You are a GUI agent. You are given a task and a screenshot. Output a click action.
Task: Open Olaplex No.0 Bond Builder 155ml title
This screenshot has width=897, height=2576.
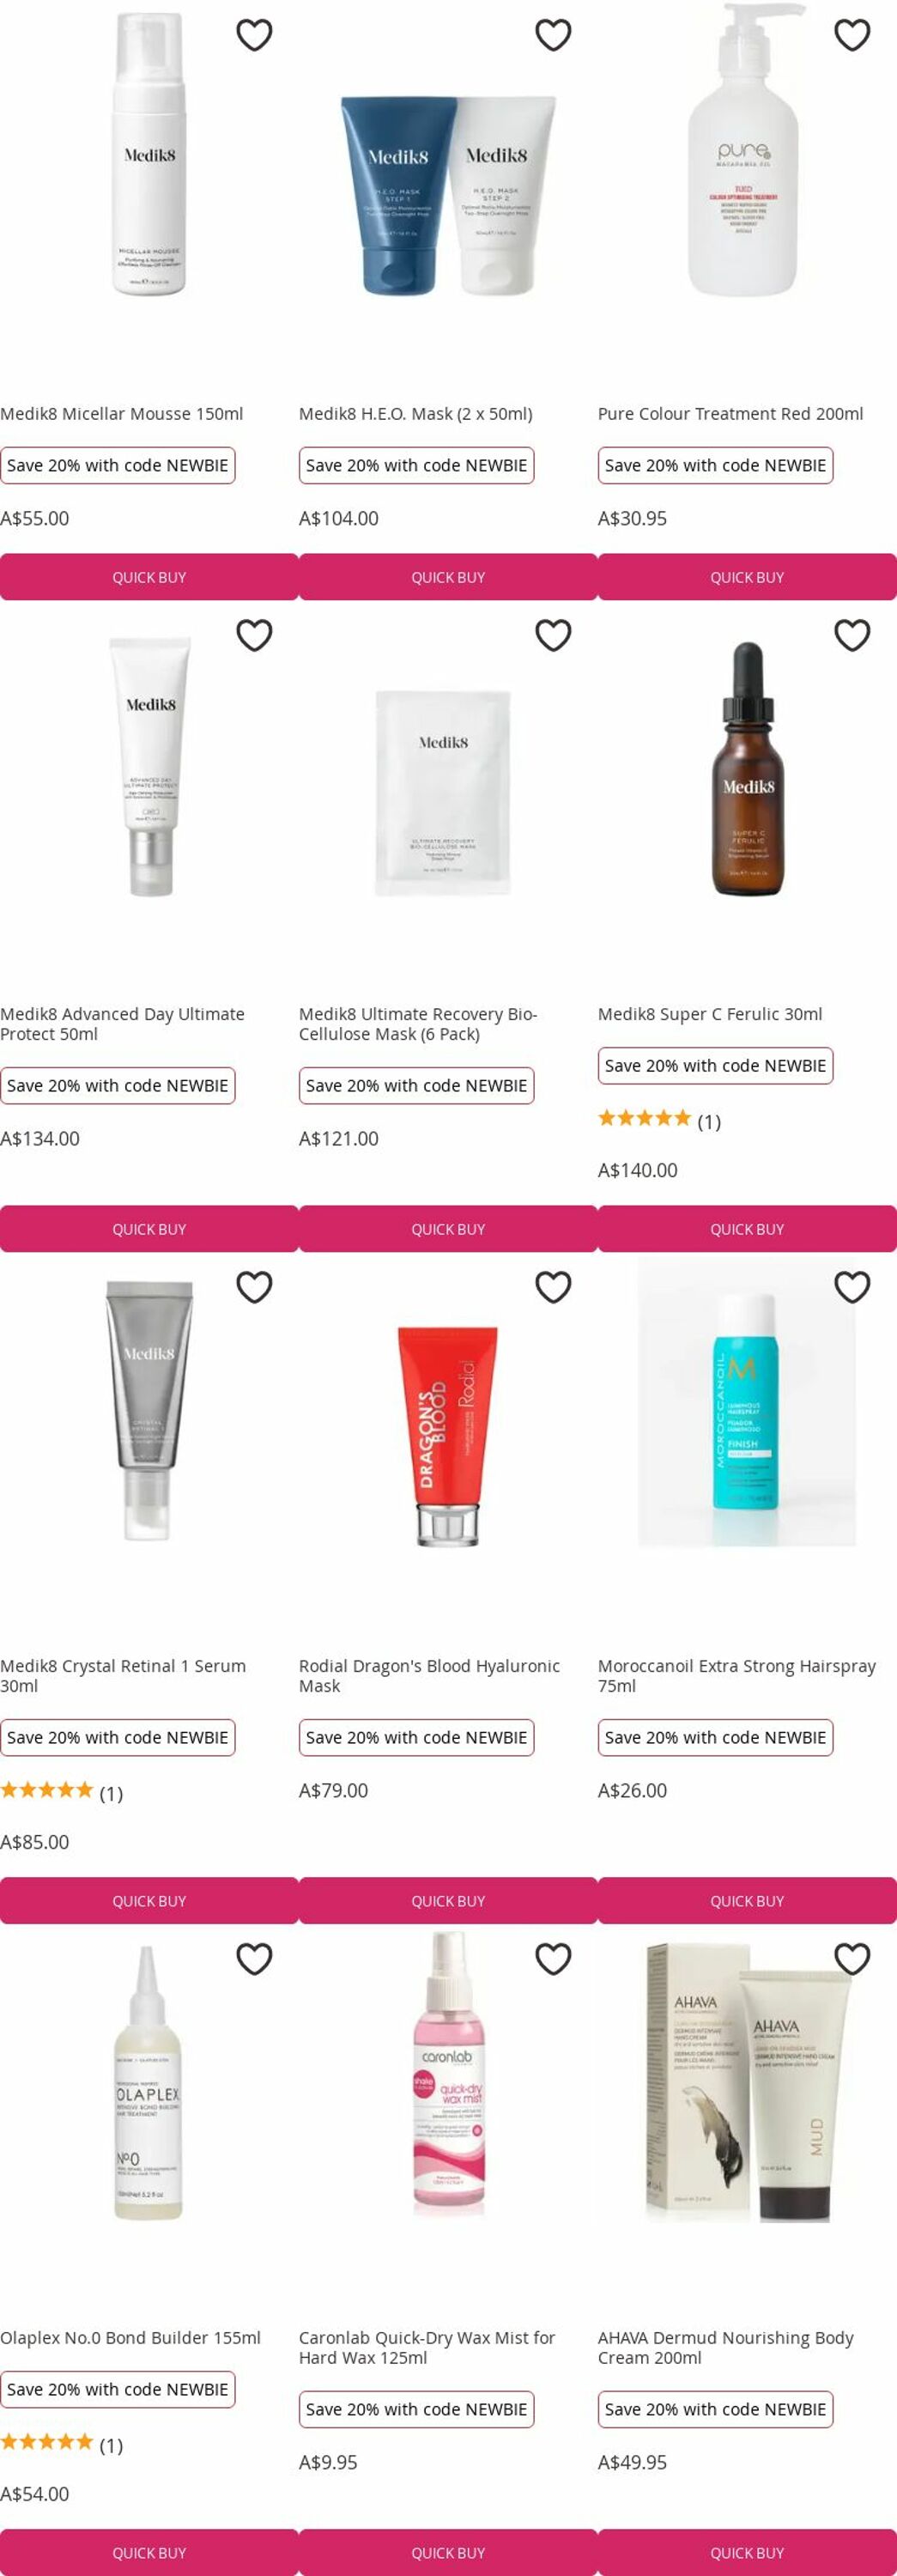(x=130, y=2337)
